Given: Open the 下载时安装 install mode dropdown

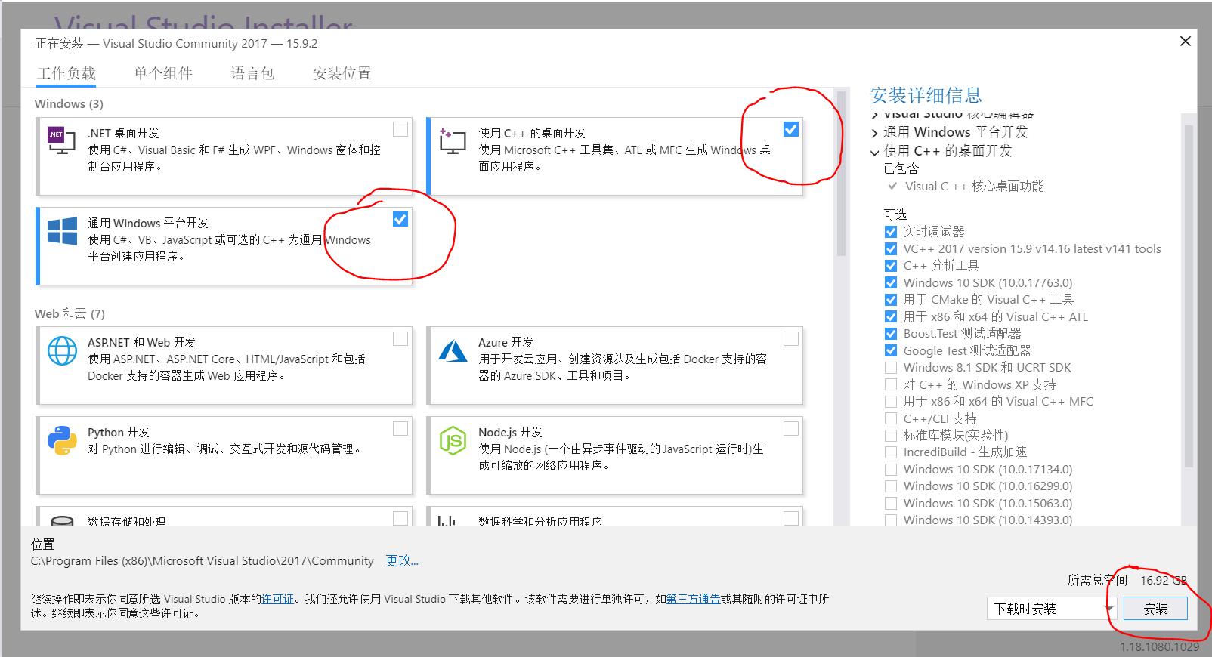Looking at the screenshot, I should pyautogui.click(x=1051, y=609).
